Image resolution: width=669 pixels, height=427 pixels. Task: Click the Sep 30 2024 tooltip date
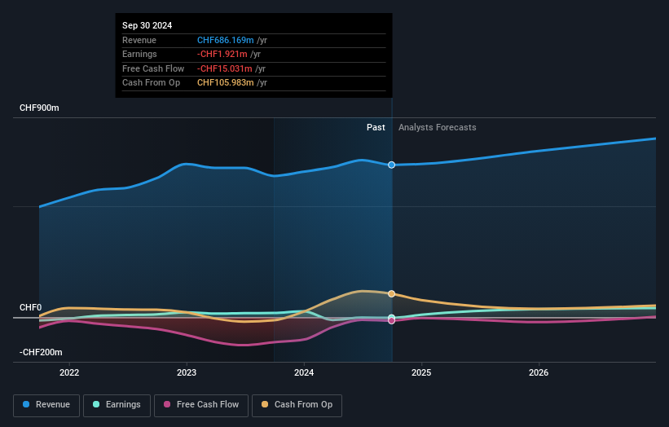point(147,25)
